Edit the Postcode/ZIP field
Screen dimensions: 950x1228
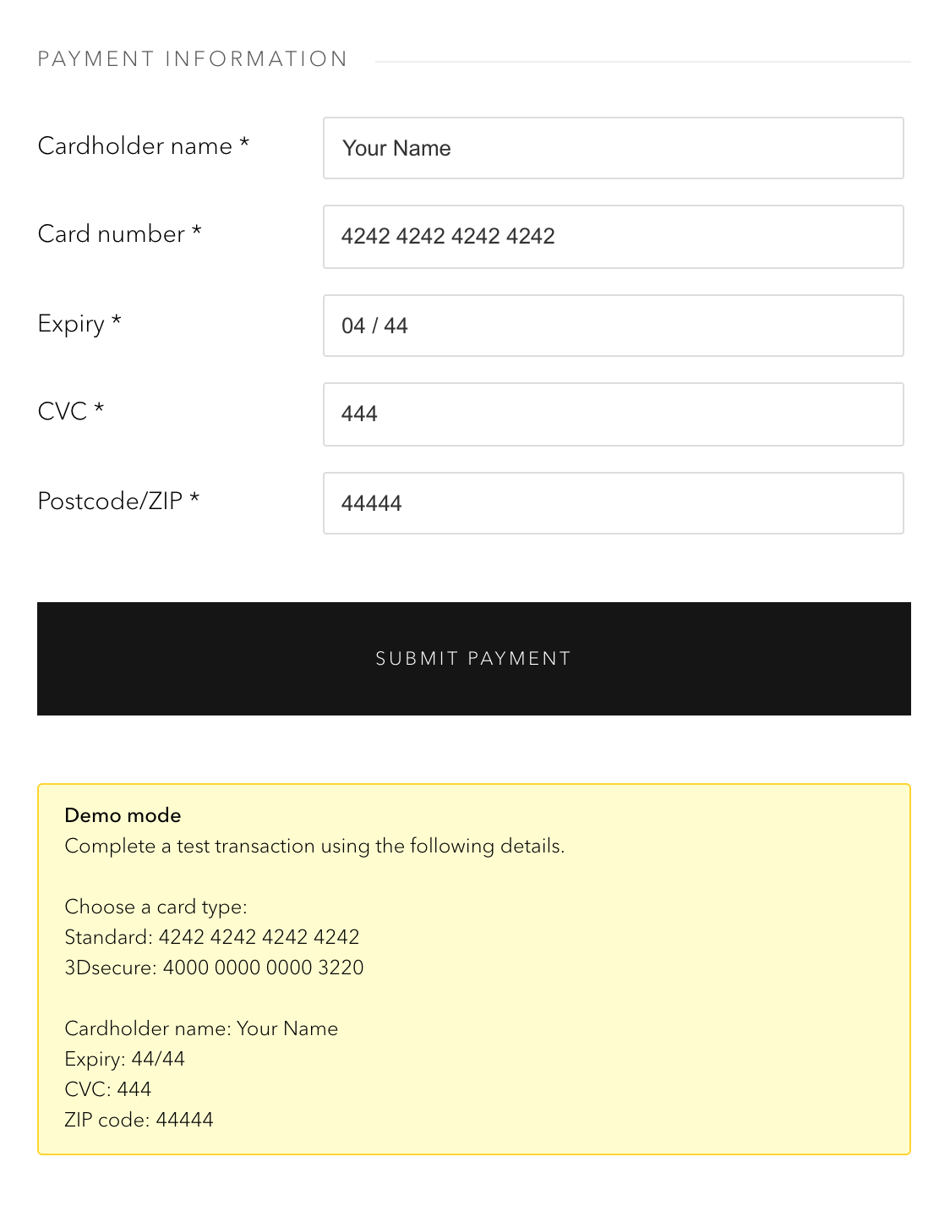[613, 503]
